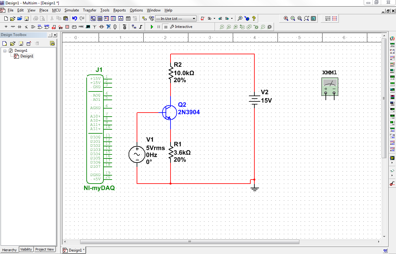This screenshot has height=254, width=396.
Task: Pick the Multimeter from instruments toolbar
Action: pos(392,38)
